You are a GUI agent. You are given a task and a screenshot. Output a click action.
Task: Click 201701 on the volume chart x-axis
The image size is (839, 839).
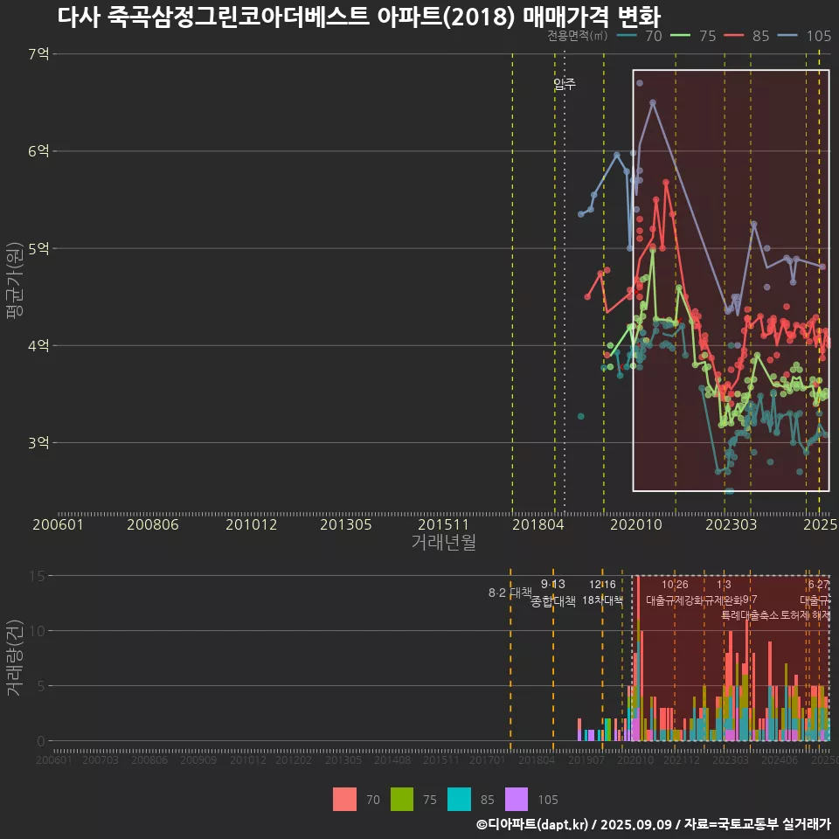pos(487,759)
